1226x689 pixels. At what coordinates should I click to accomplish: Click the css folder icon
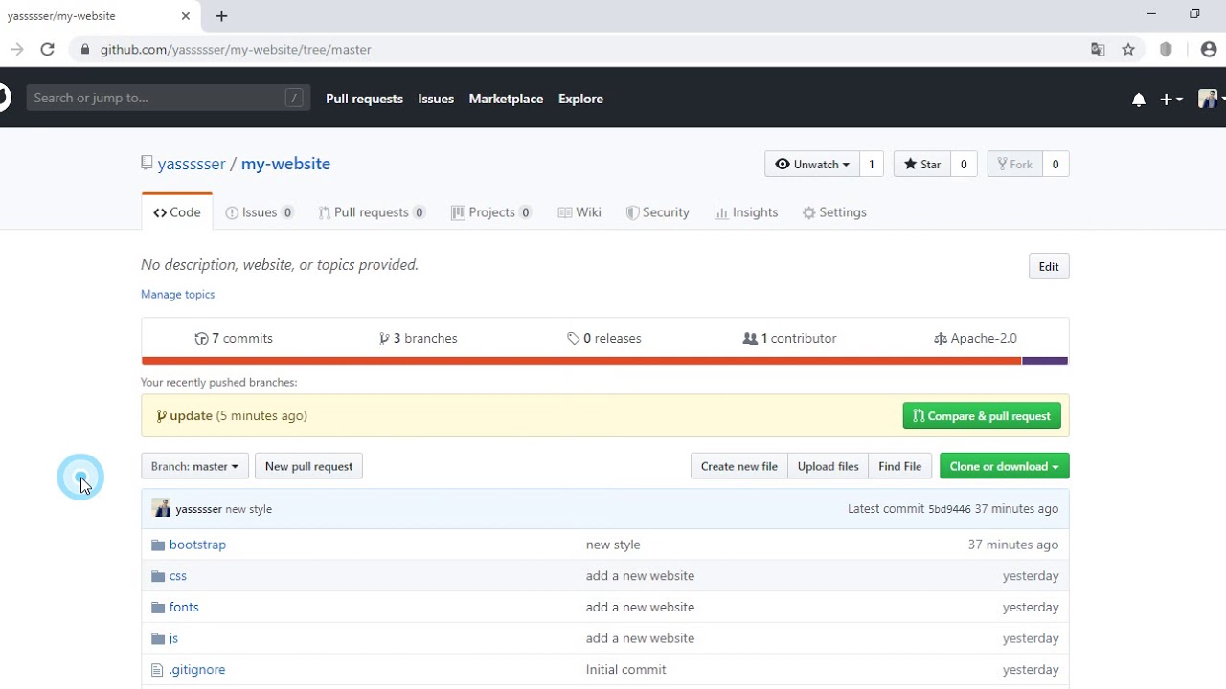point(158,576)
